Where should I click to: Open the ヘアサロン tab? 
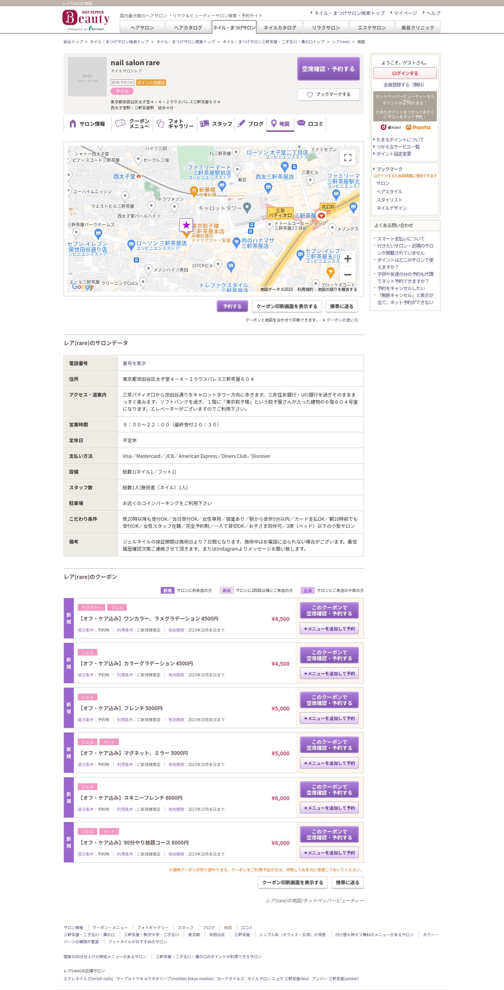pos(142,28)
